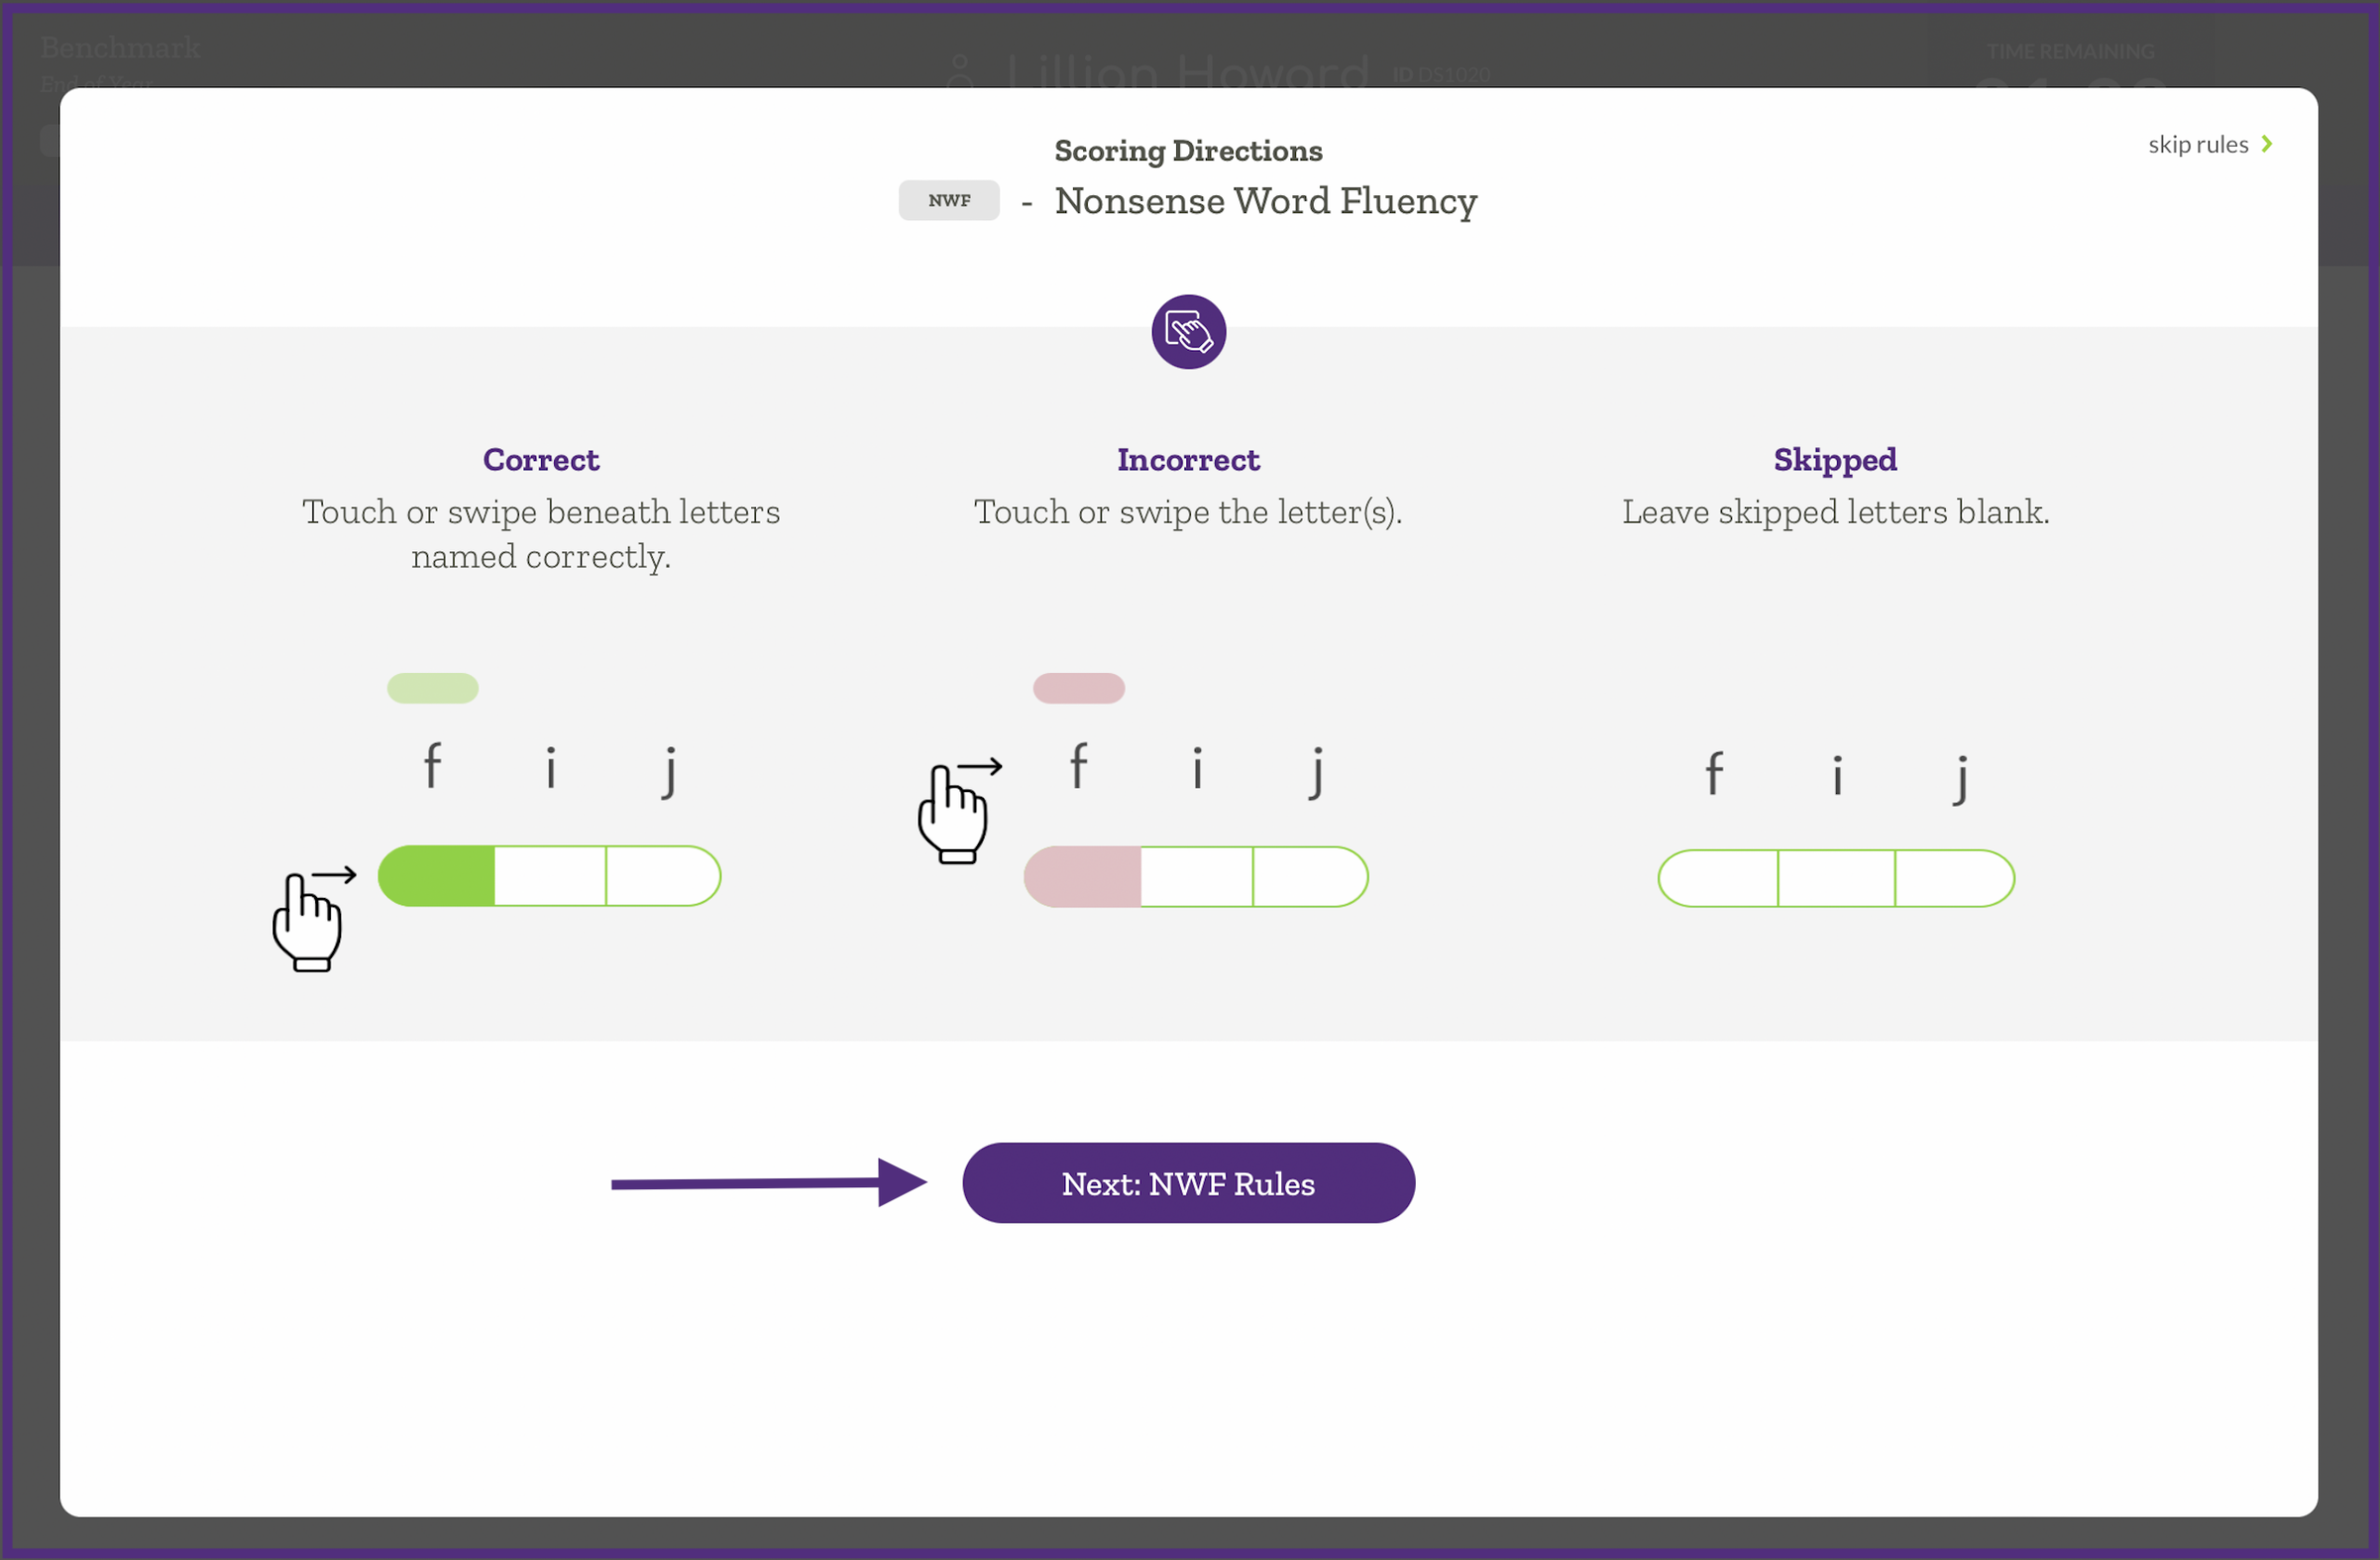The width and height of the screenshot is (2380, 1560).
Task: Toggle the first segment of the Correct scoring bar
Action: [x=437, y=877]
